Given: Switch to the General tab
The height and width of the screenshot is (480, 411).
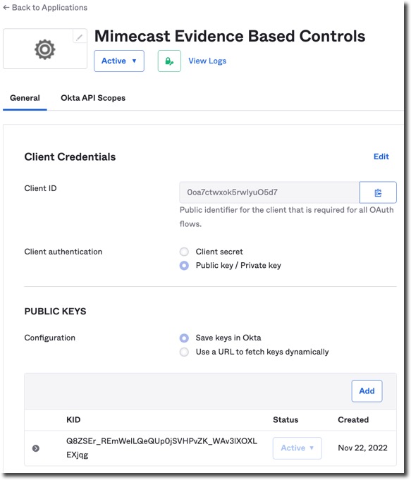Looking at the screenshot, I should [x=25, y=98].
